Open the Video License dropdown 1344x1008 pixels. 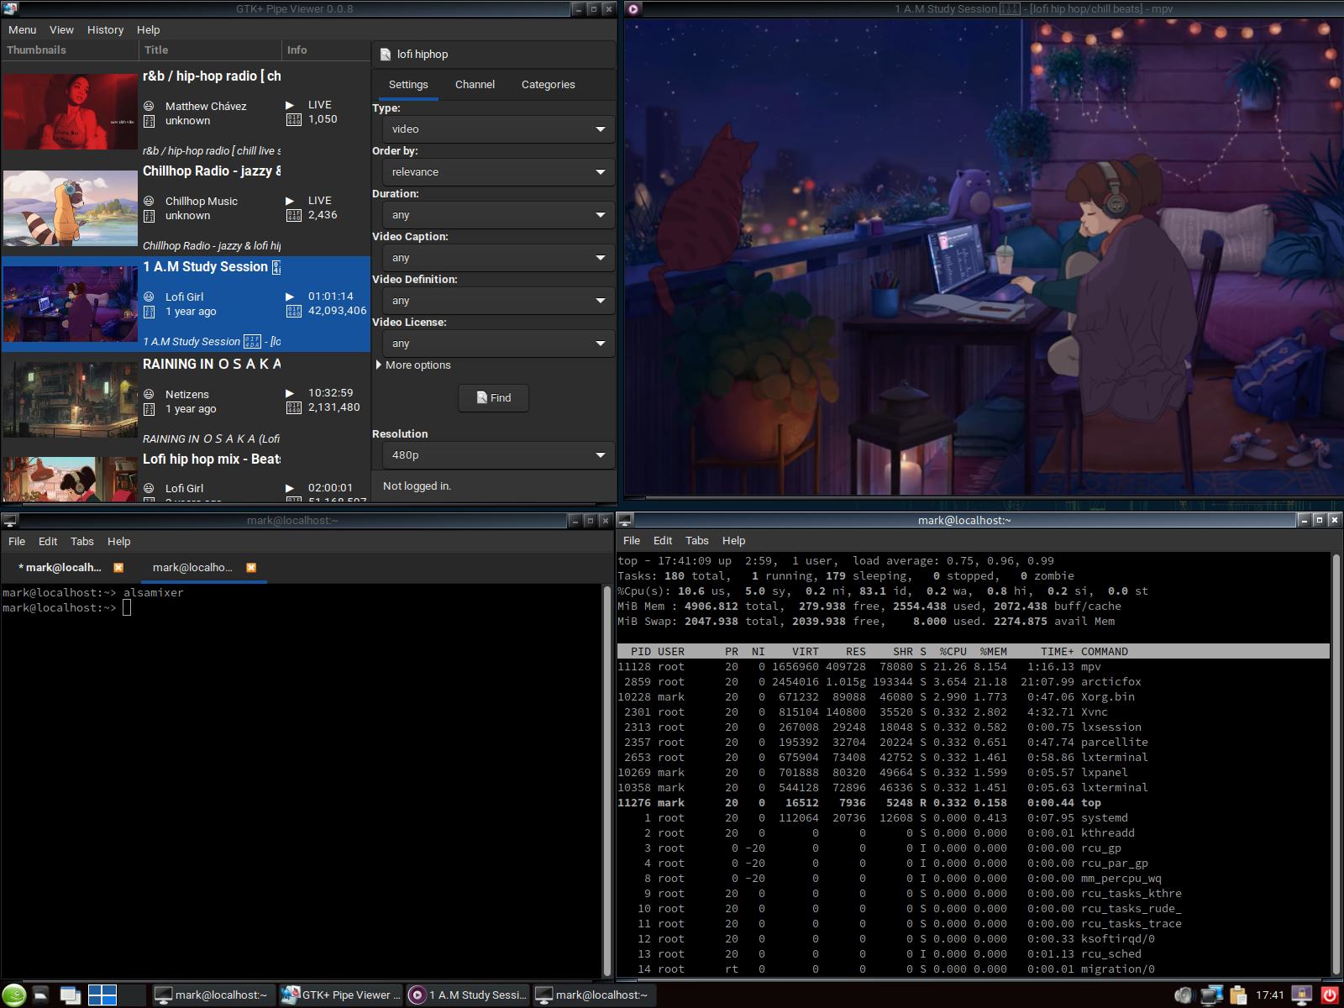click(498, 344)
